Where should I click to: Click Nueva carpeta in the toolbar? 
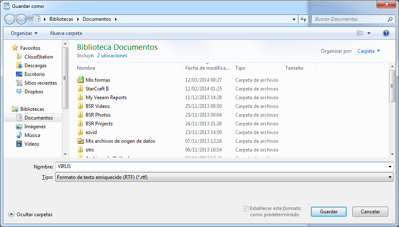66,33
